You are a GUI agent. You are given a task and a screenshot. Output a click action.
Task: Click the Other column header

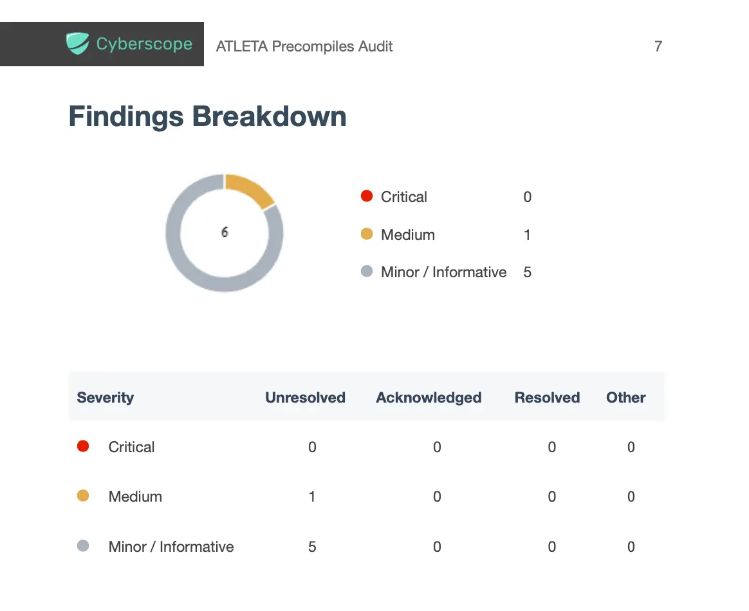point(625,397)
